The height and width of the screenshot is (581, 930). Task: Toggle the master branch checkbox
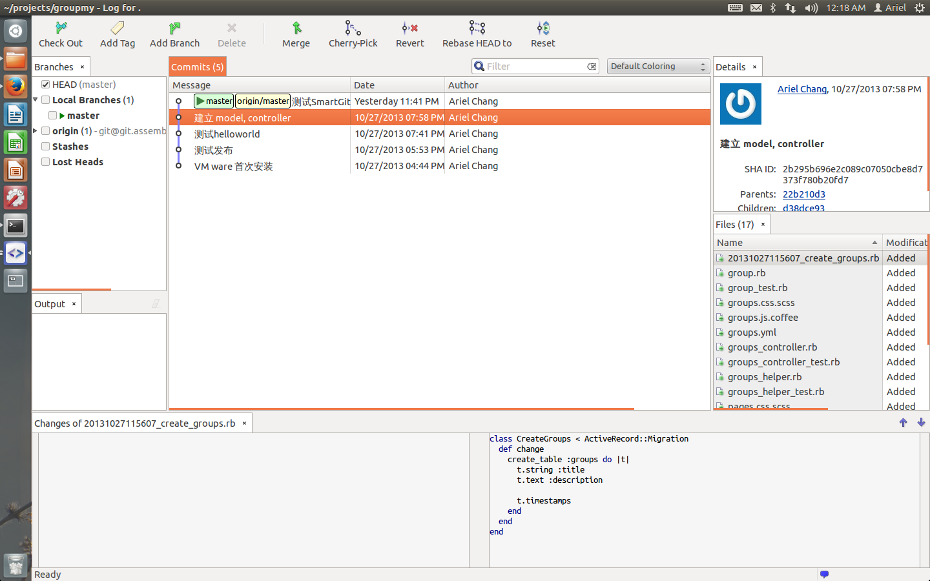53,116
